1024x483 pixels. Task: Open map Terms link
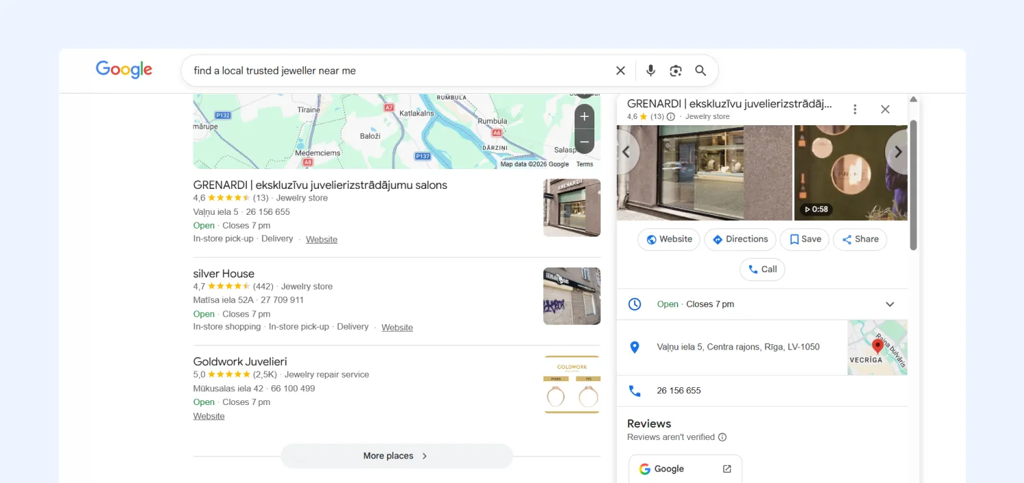pos(584,164)
